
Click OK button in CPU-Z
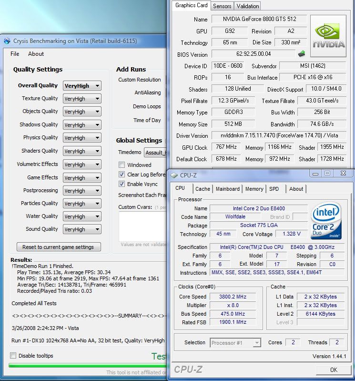(334, 370)
